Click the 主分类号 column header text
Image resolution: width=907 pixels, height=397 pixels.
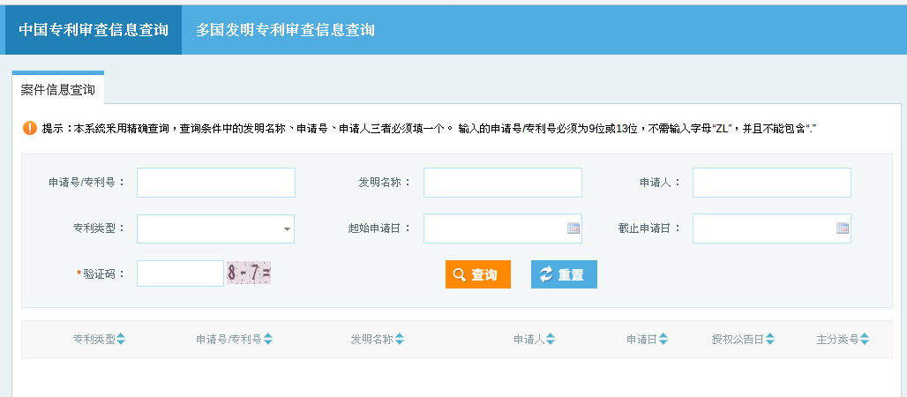pos(837,340)
